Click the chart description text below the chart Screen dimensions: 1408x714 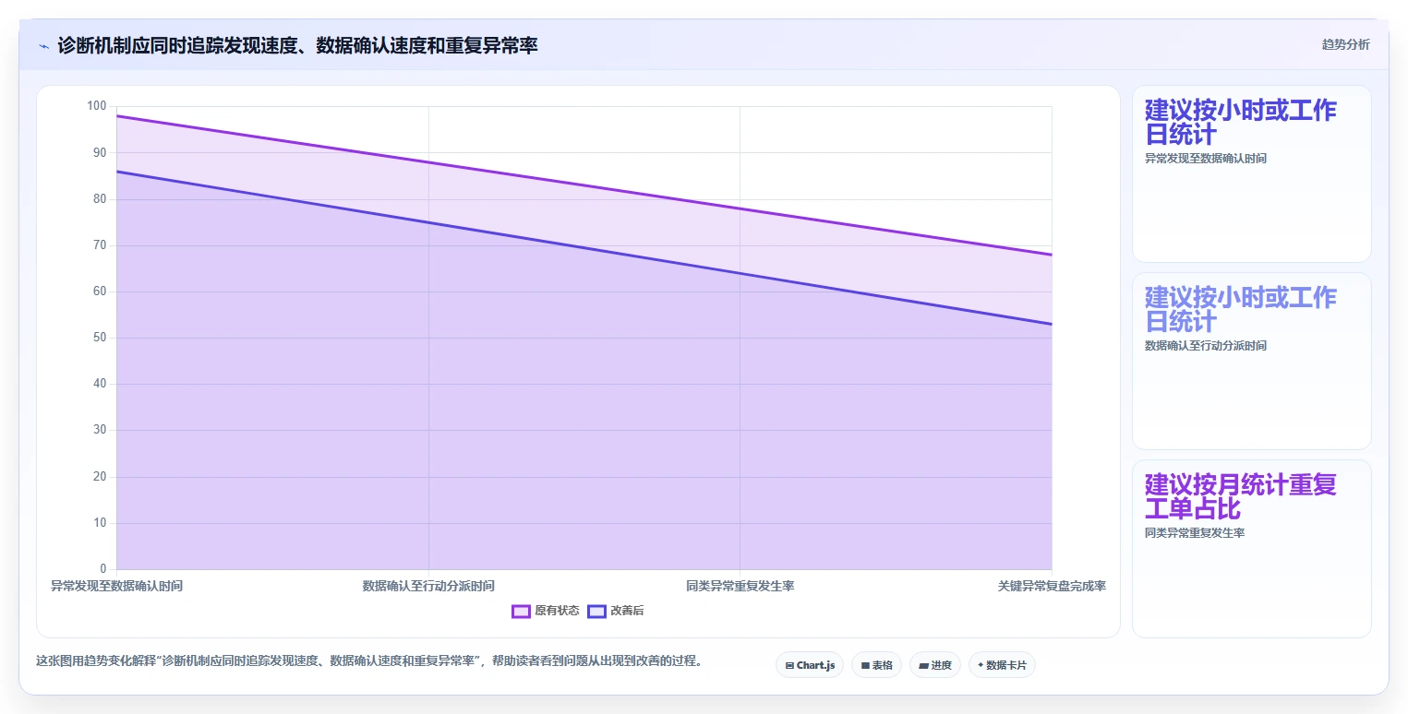pyautogui.click(x=369, y=660)
